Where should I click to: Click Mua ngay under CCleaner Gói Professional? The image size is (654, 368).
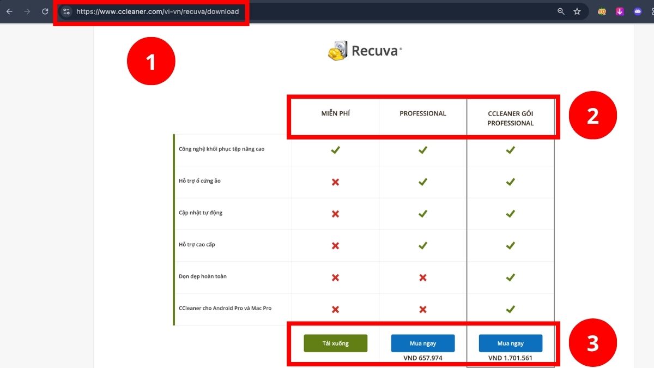(x=511, y=343)
